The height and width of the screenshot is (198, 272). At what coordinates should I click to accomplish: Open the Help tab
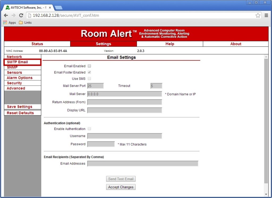(x=169, y=44)
